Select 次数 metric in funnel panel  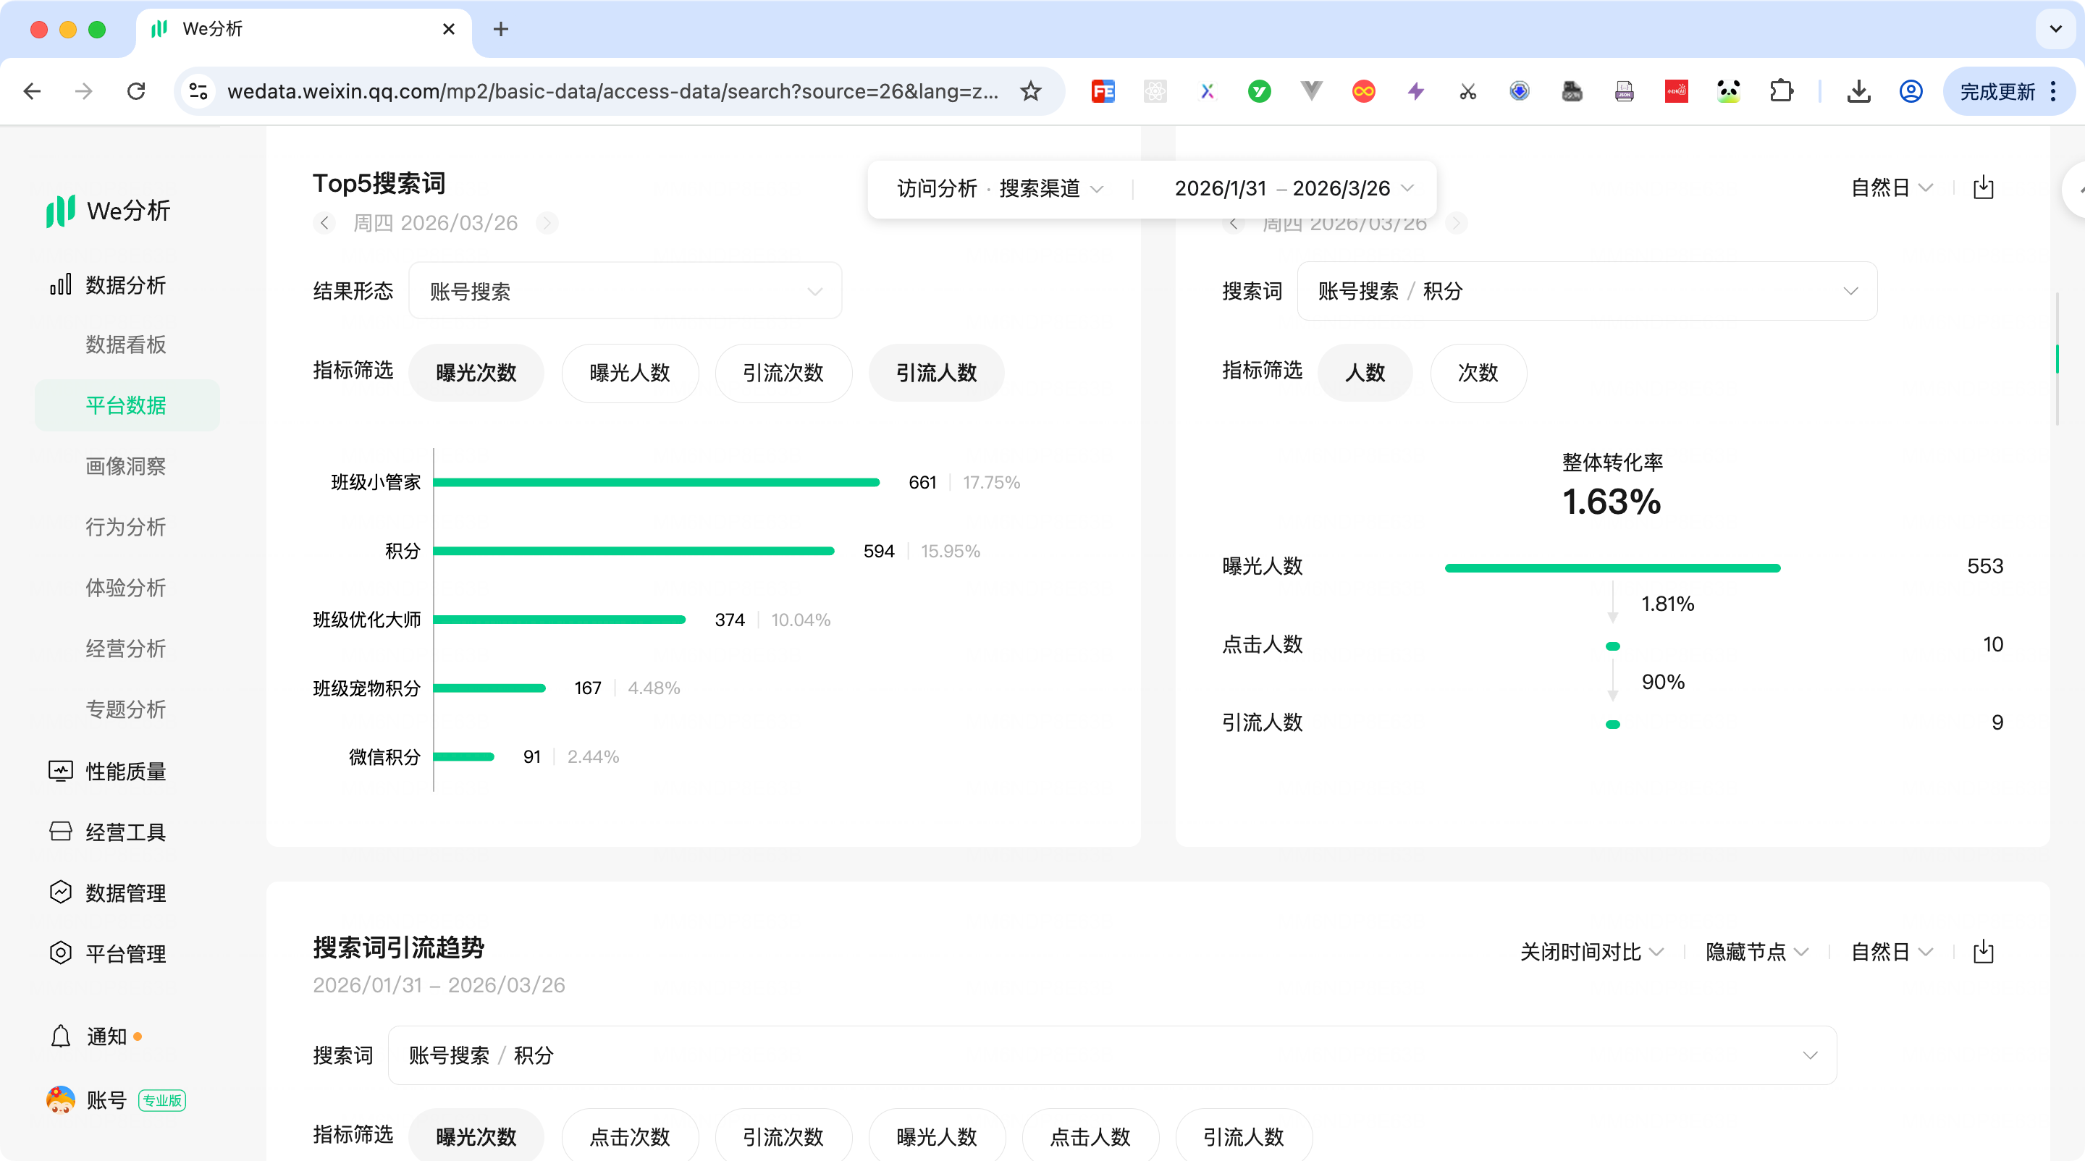pyautogui.click(x=1478, y=373)
